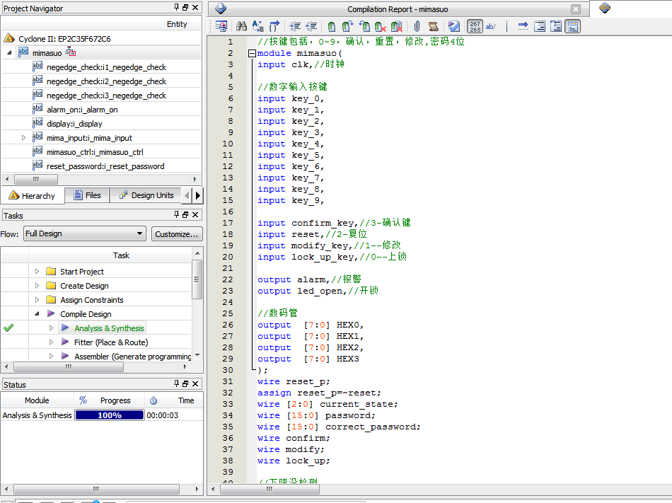Select negedge_check:i1_negedge_check entity

pyautogui.click(x=106, y=67)
